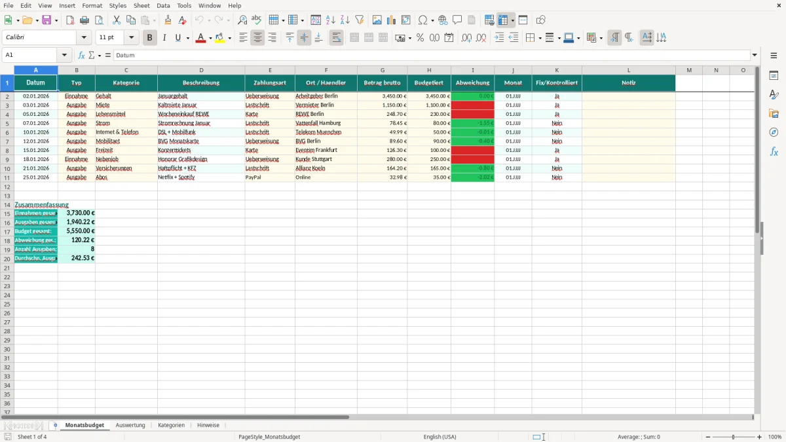Toggle Center Horizontally alignment
This screenshot has height=442, width=786.
coord(257,38)
